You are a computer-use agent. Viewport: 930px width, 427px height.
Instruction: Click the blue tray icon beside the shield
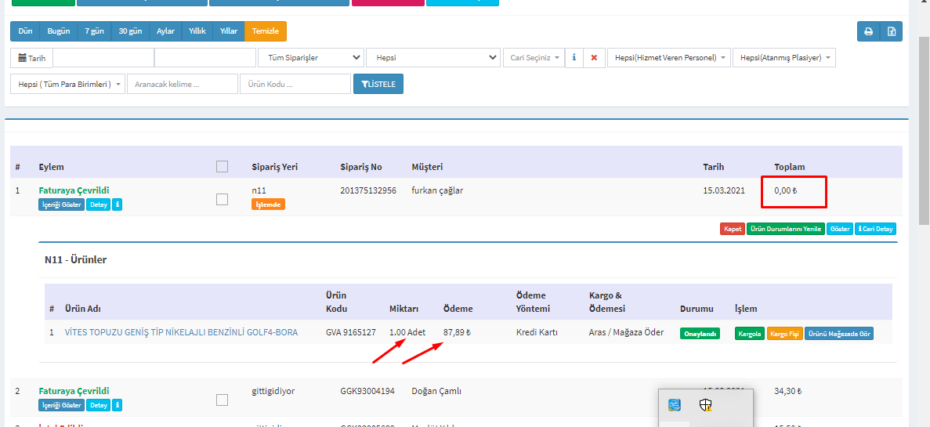[675, 405]
